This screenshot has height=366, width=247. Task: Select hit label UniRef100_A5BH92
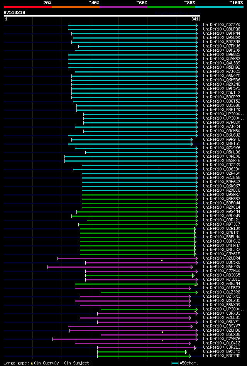(x=222, y=67)
